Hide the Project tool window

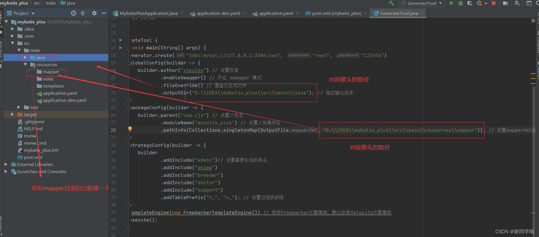tap(104, 13)
